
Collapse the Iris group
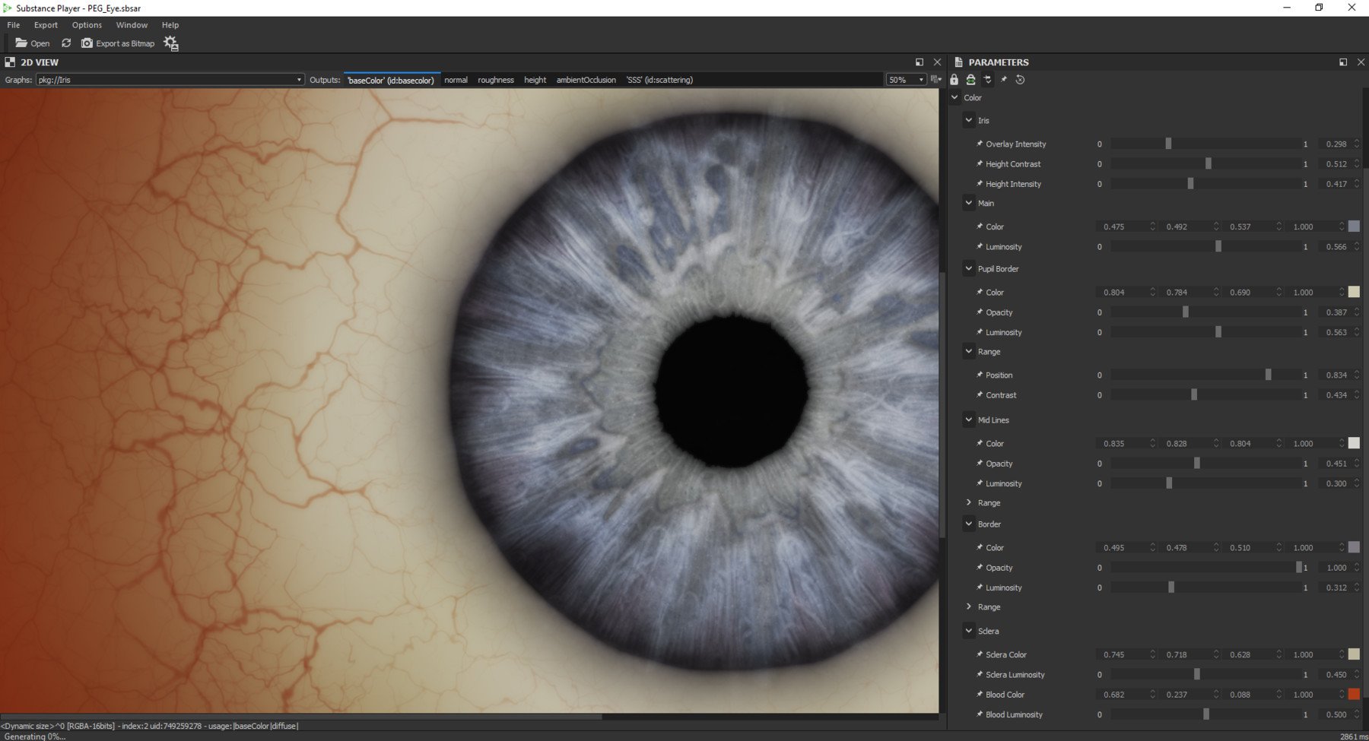click(x=969, y=120)
